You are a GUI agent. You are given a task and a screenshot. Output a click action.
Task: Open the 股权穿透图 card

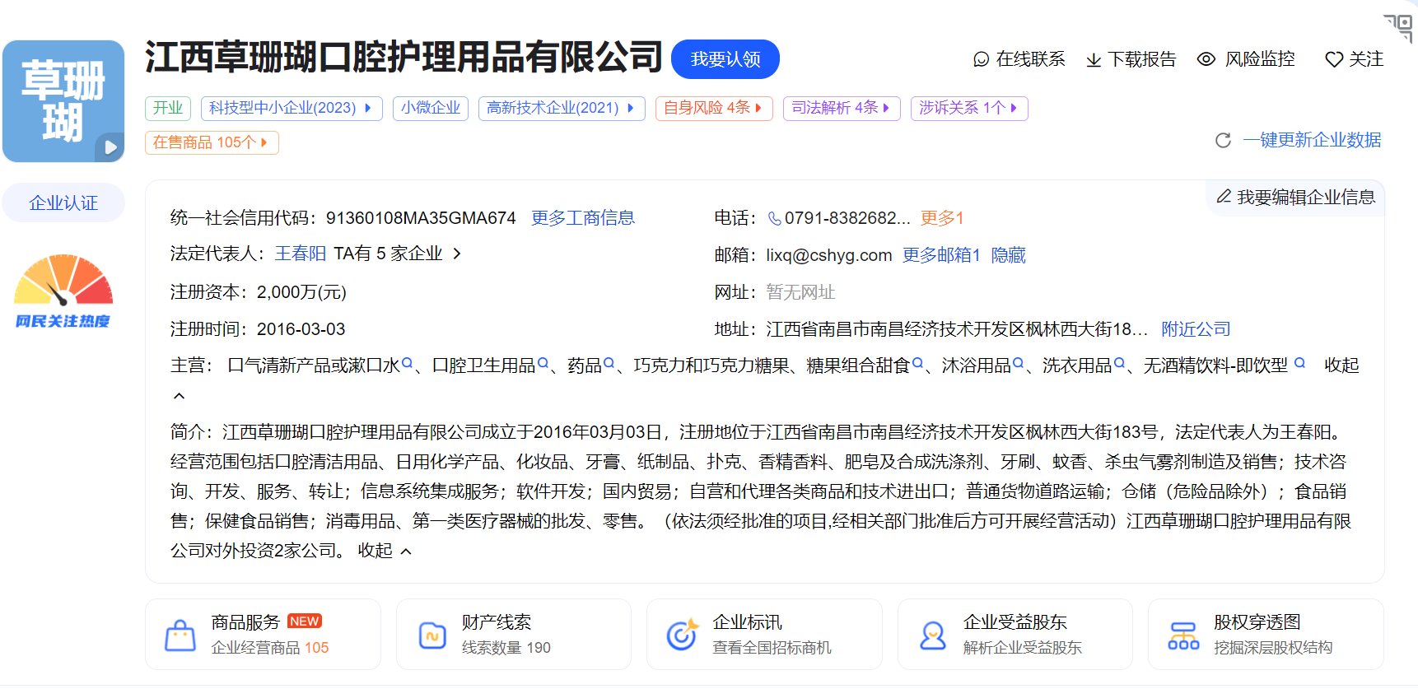tap(1265, 635)
